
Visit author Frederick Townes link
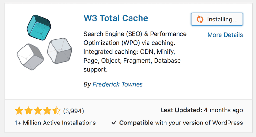117,85
